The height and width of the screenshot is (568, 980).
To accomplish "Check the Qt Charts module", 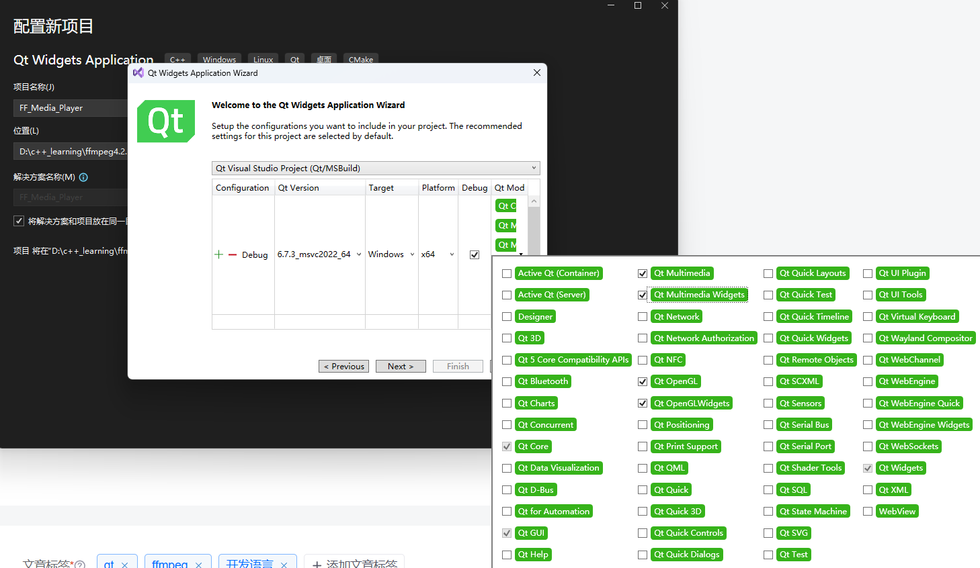I will tap(507, 404).
